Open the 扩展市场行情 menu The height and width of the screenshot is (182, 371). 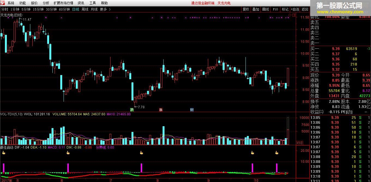point(63,3)
